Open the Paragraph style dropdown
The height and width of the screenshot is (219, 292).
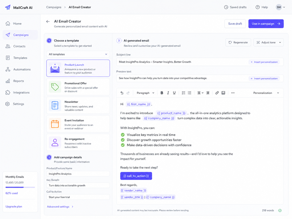click(x=145, y=93)
